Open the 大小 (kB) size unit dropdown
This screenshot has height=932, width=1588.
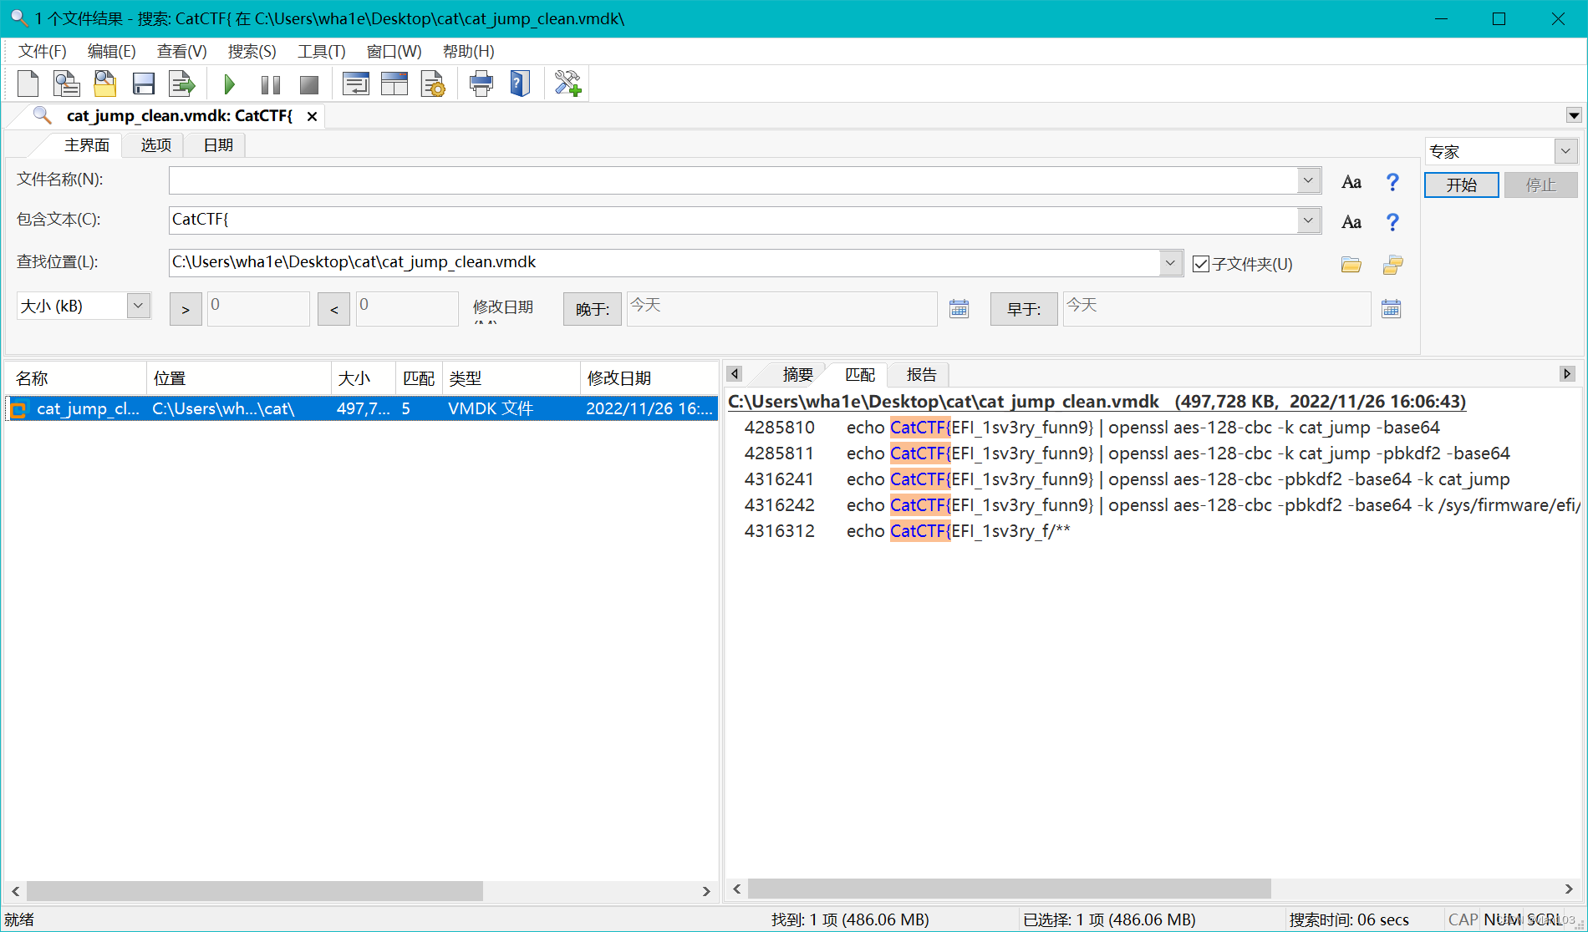click(139, 306)
